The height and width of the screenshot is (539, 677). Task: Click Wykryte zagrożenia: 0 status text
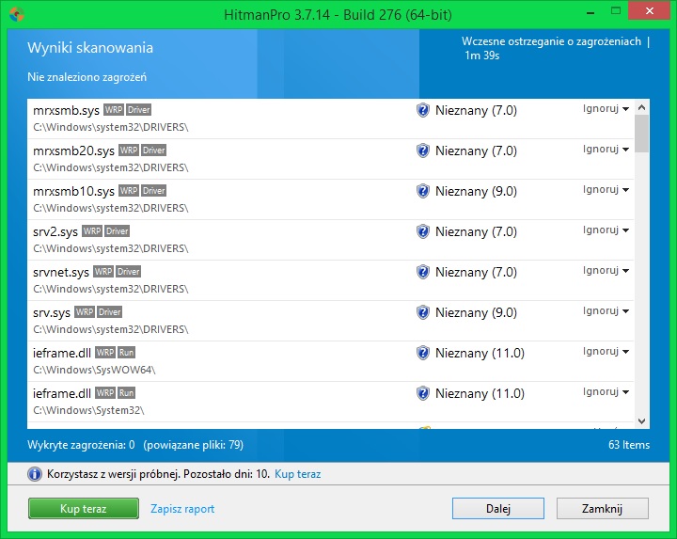point(81,445)
